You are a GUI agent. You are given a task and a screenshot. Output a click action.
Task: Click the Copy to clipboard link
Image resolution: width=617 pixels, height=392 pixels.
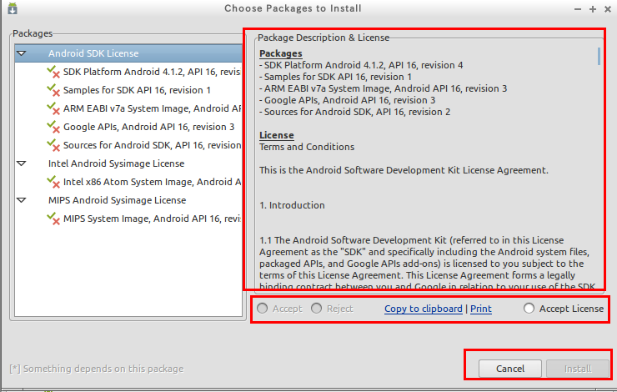tap(423, 309)
